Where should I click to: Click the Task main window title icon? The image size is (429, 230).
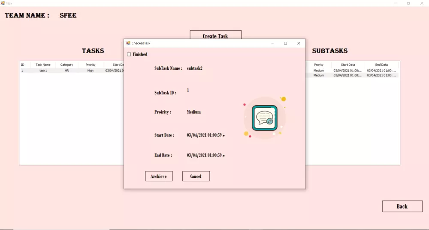[x=3, y=3]
